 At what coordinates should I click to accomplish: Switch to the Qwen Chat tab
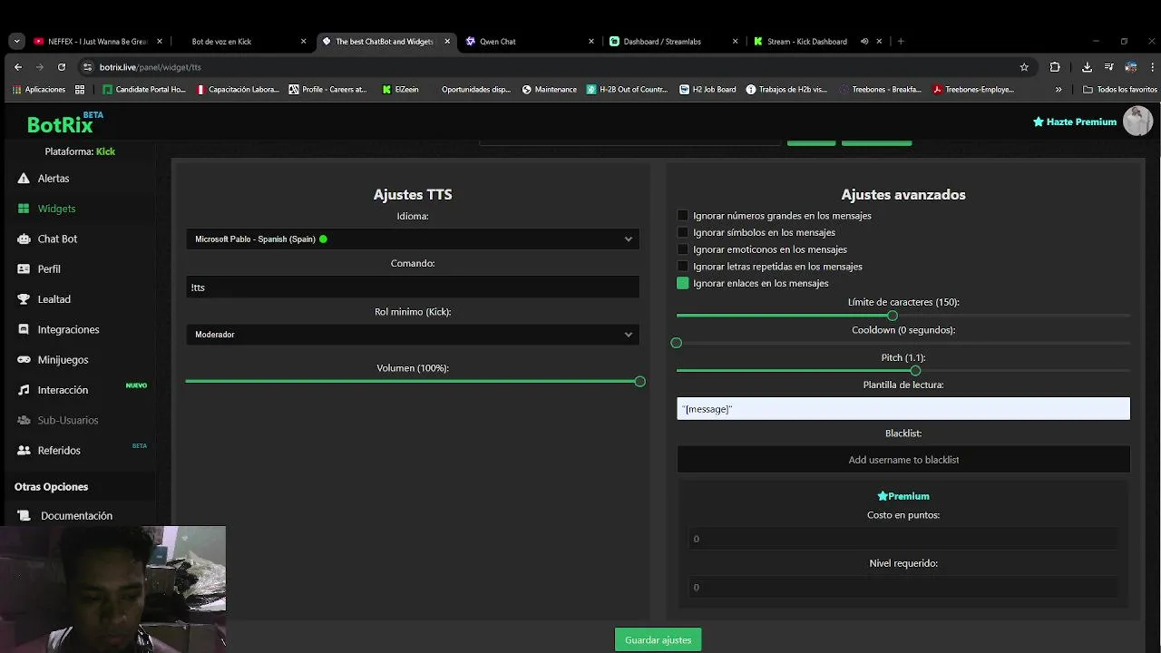(x=530, y=41)
